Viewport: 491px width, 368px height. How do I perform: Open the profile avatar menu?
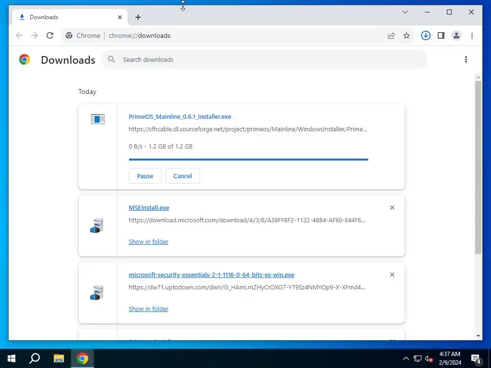tap(456, 35)
